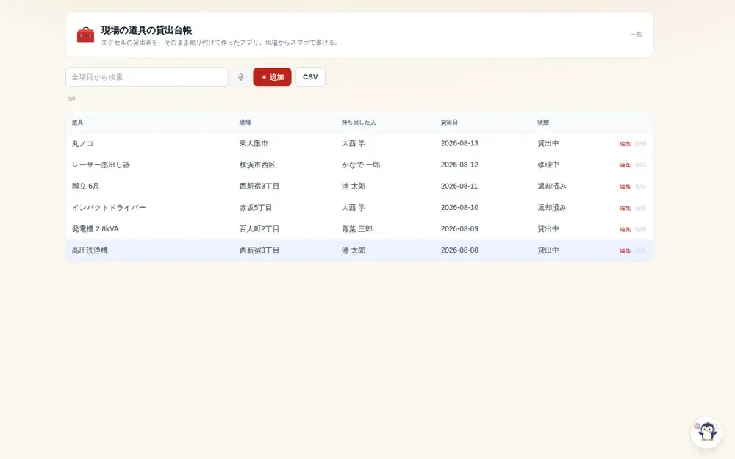This screenshot has height=459, width=735.
Task: Activate the microphone voice search icon
Action: [240, 77]
